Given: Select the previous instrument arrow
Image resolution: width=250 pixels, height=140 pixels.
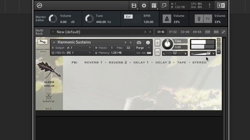Looking at the screenshot, I should [x=125, y=42].
